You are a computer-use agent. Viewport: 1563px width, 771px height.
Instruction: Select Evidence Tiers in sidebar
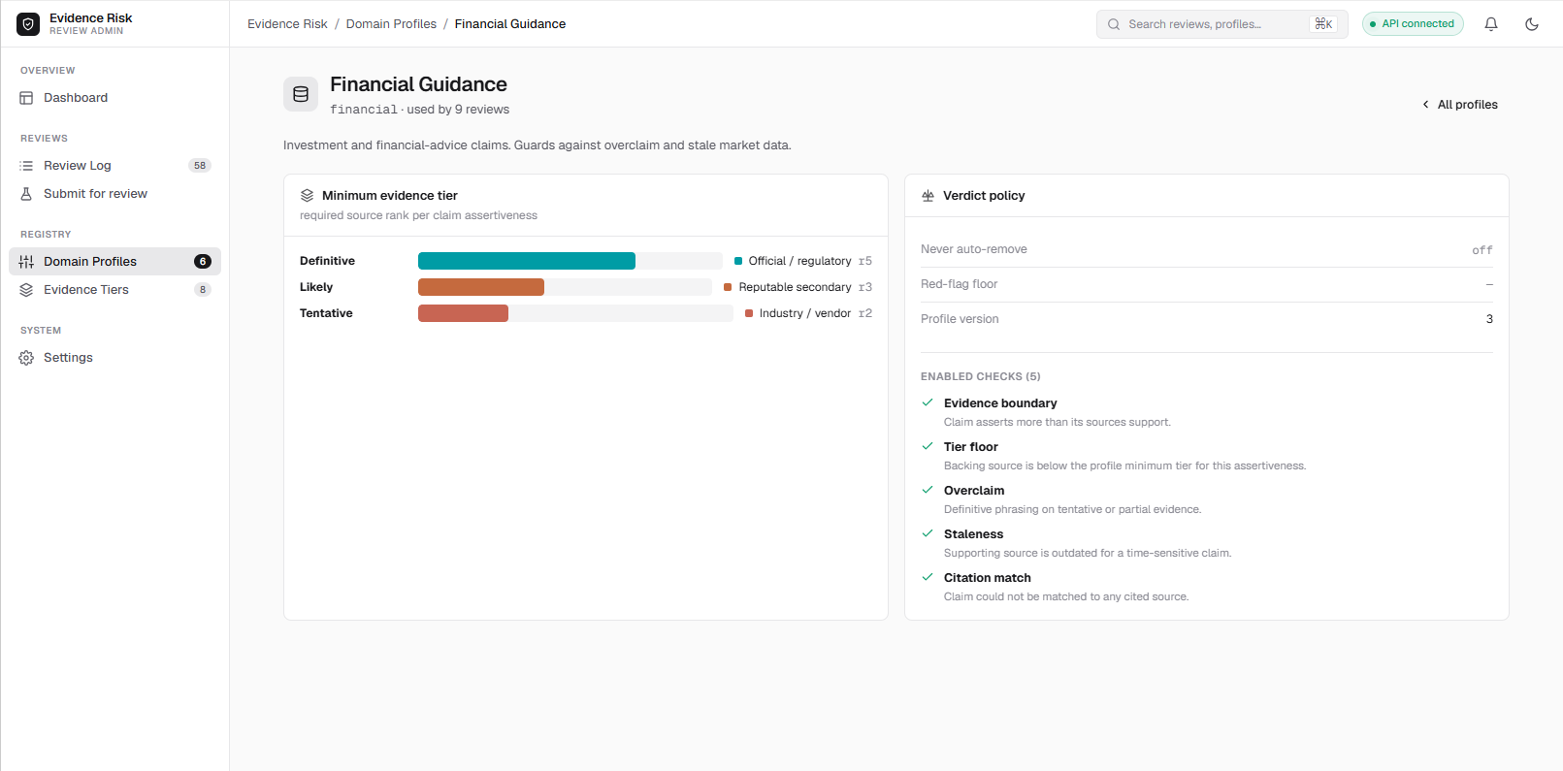[x=114, y=290]
